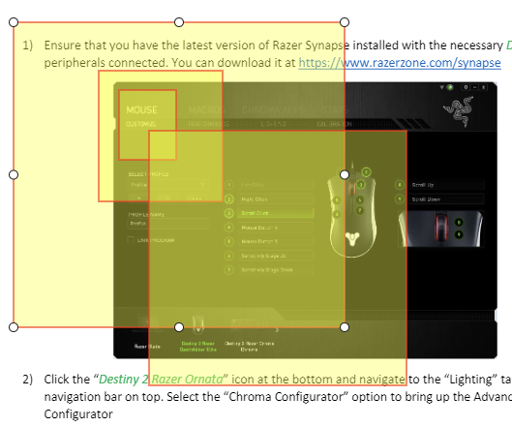Select the Razer Blade device

coord(147,331)
